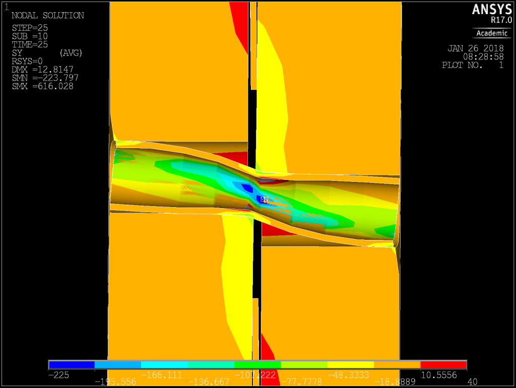
Task: Click the SMX =616.028 maximum value
Action: (42, 86)
